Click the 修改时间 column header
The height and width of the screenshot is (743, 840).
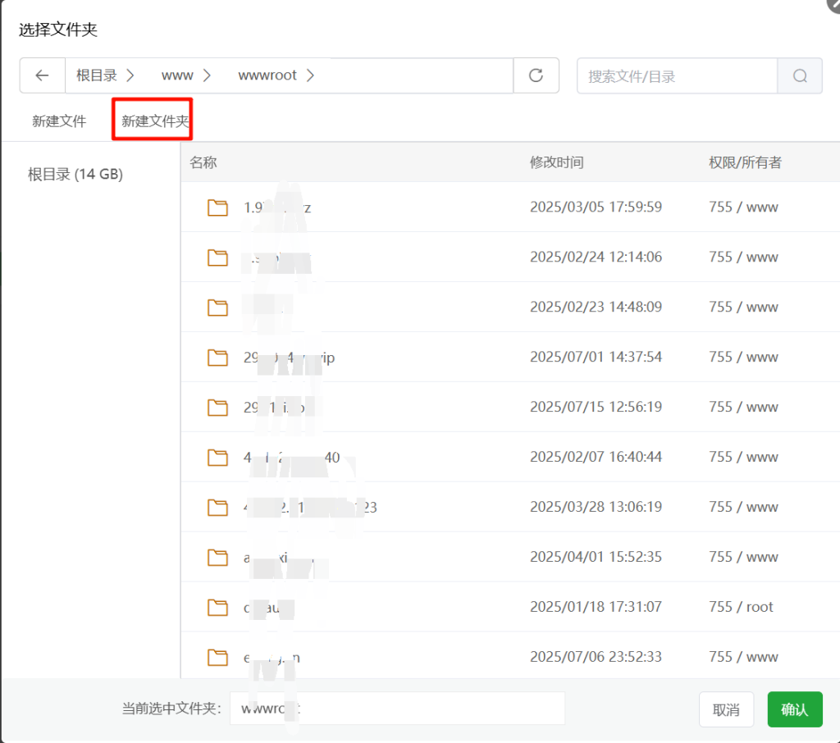[x=557, y=162]
